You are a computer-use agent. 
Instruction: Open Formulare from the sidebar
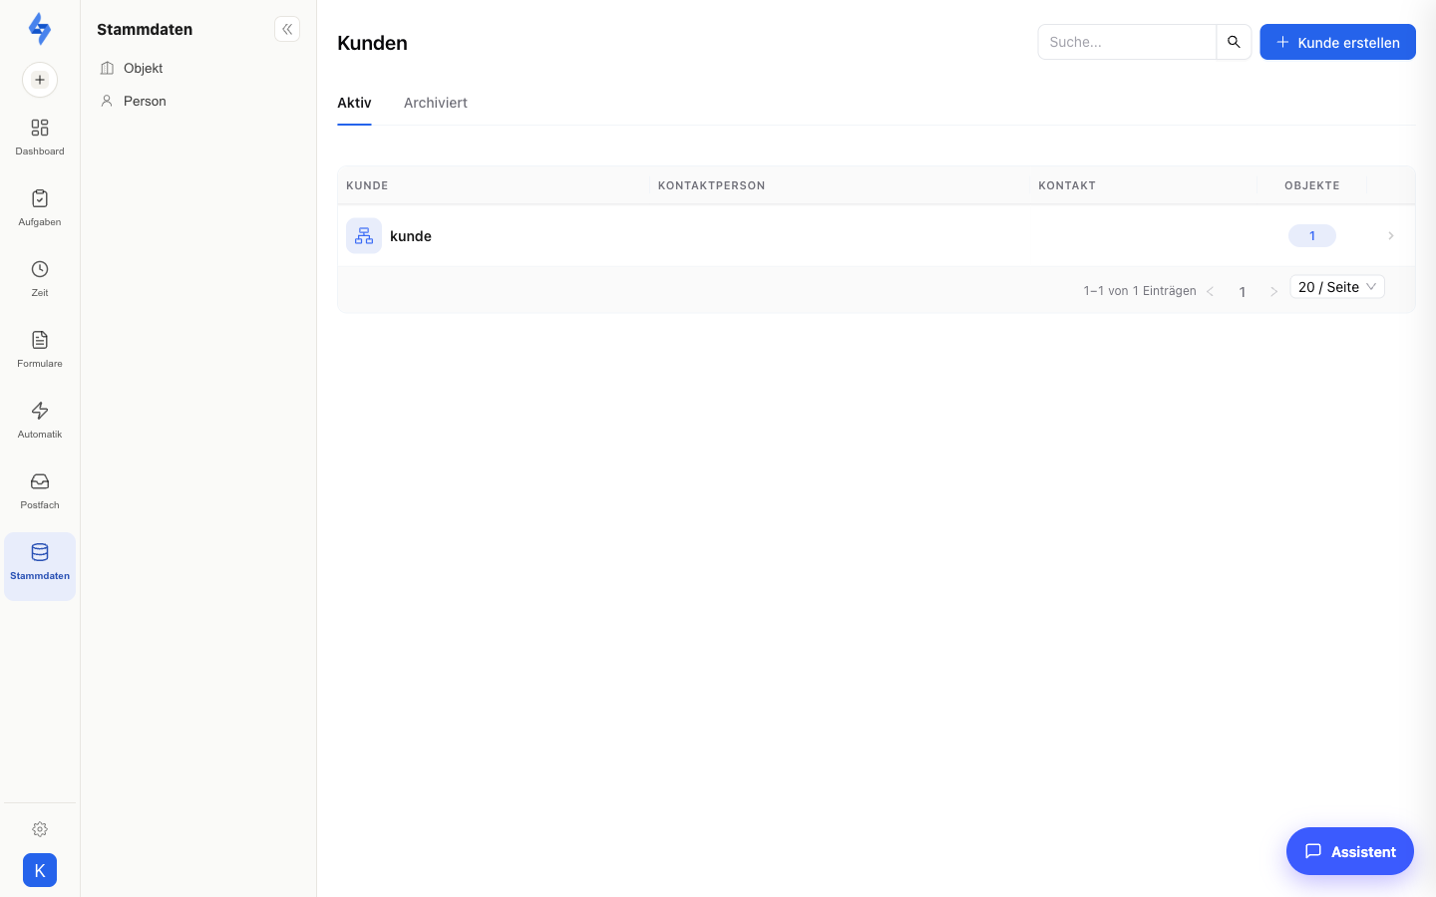pyautogui.click(x=40, y=350)
